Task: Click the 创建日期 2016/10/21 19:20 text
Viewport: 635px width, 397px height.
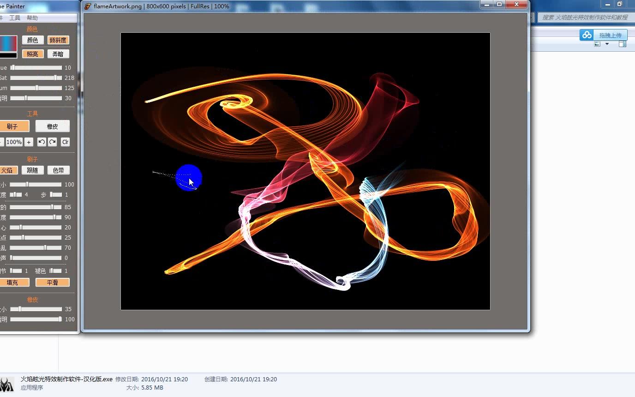Action: pyautogui.click(x=240, y=379)
